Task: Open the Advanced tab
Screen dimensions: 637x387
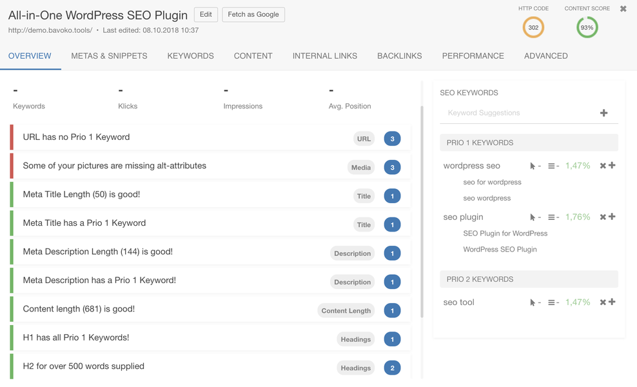Action: point(545,56)
